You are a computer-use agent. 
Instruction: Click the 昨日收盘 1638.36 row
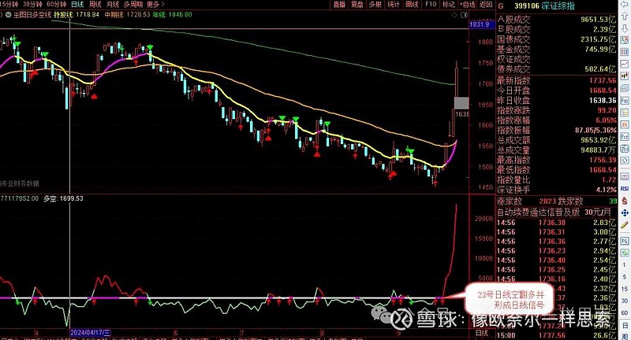[557, 101]
